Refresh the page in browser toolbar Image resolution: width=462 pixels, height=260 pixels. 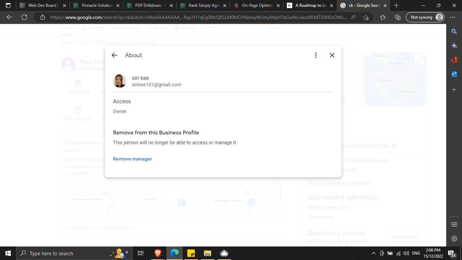click(x=24, y=17)
